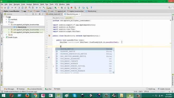
Task: Open the Event Log
Action: pos(151,89)
